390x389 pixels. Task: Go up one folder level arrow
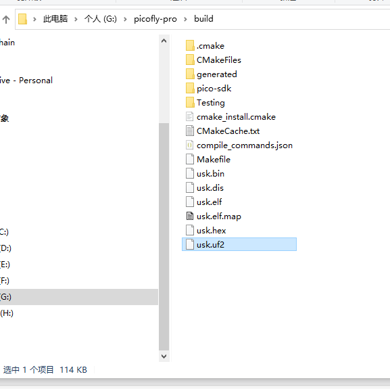(6, 19)
